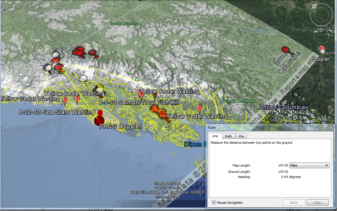Click the North compass indicator N
The image size is (337, 211).
[314, 6]
